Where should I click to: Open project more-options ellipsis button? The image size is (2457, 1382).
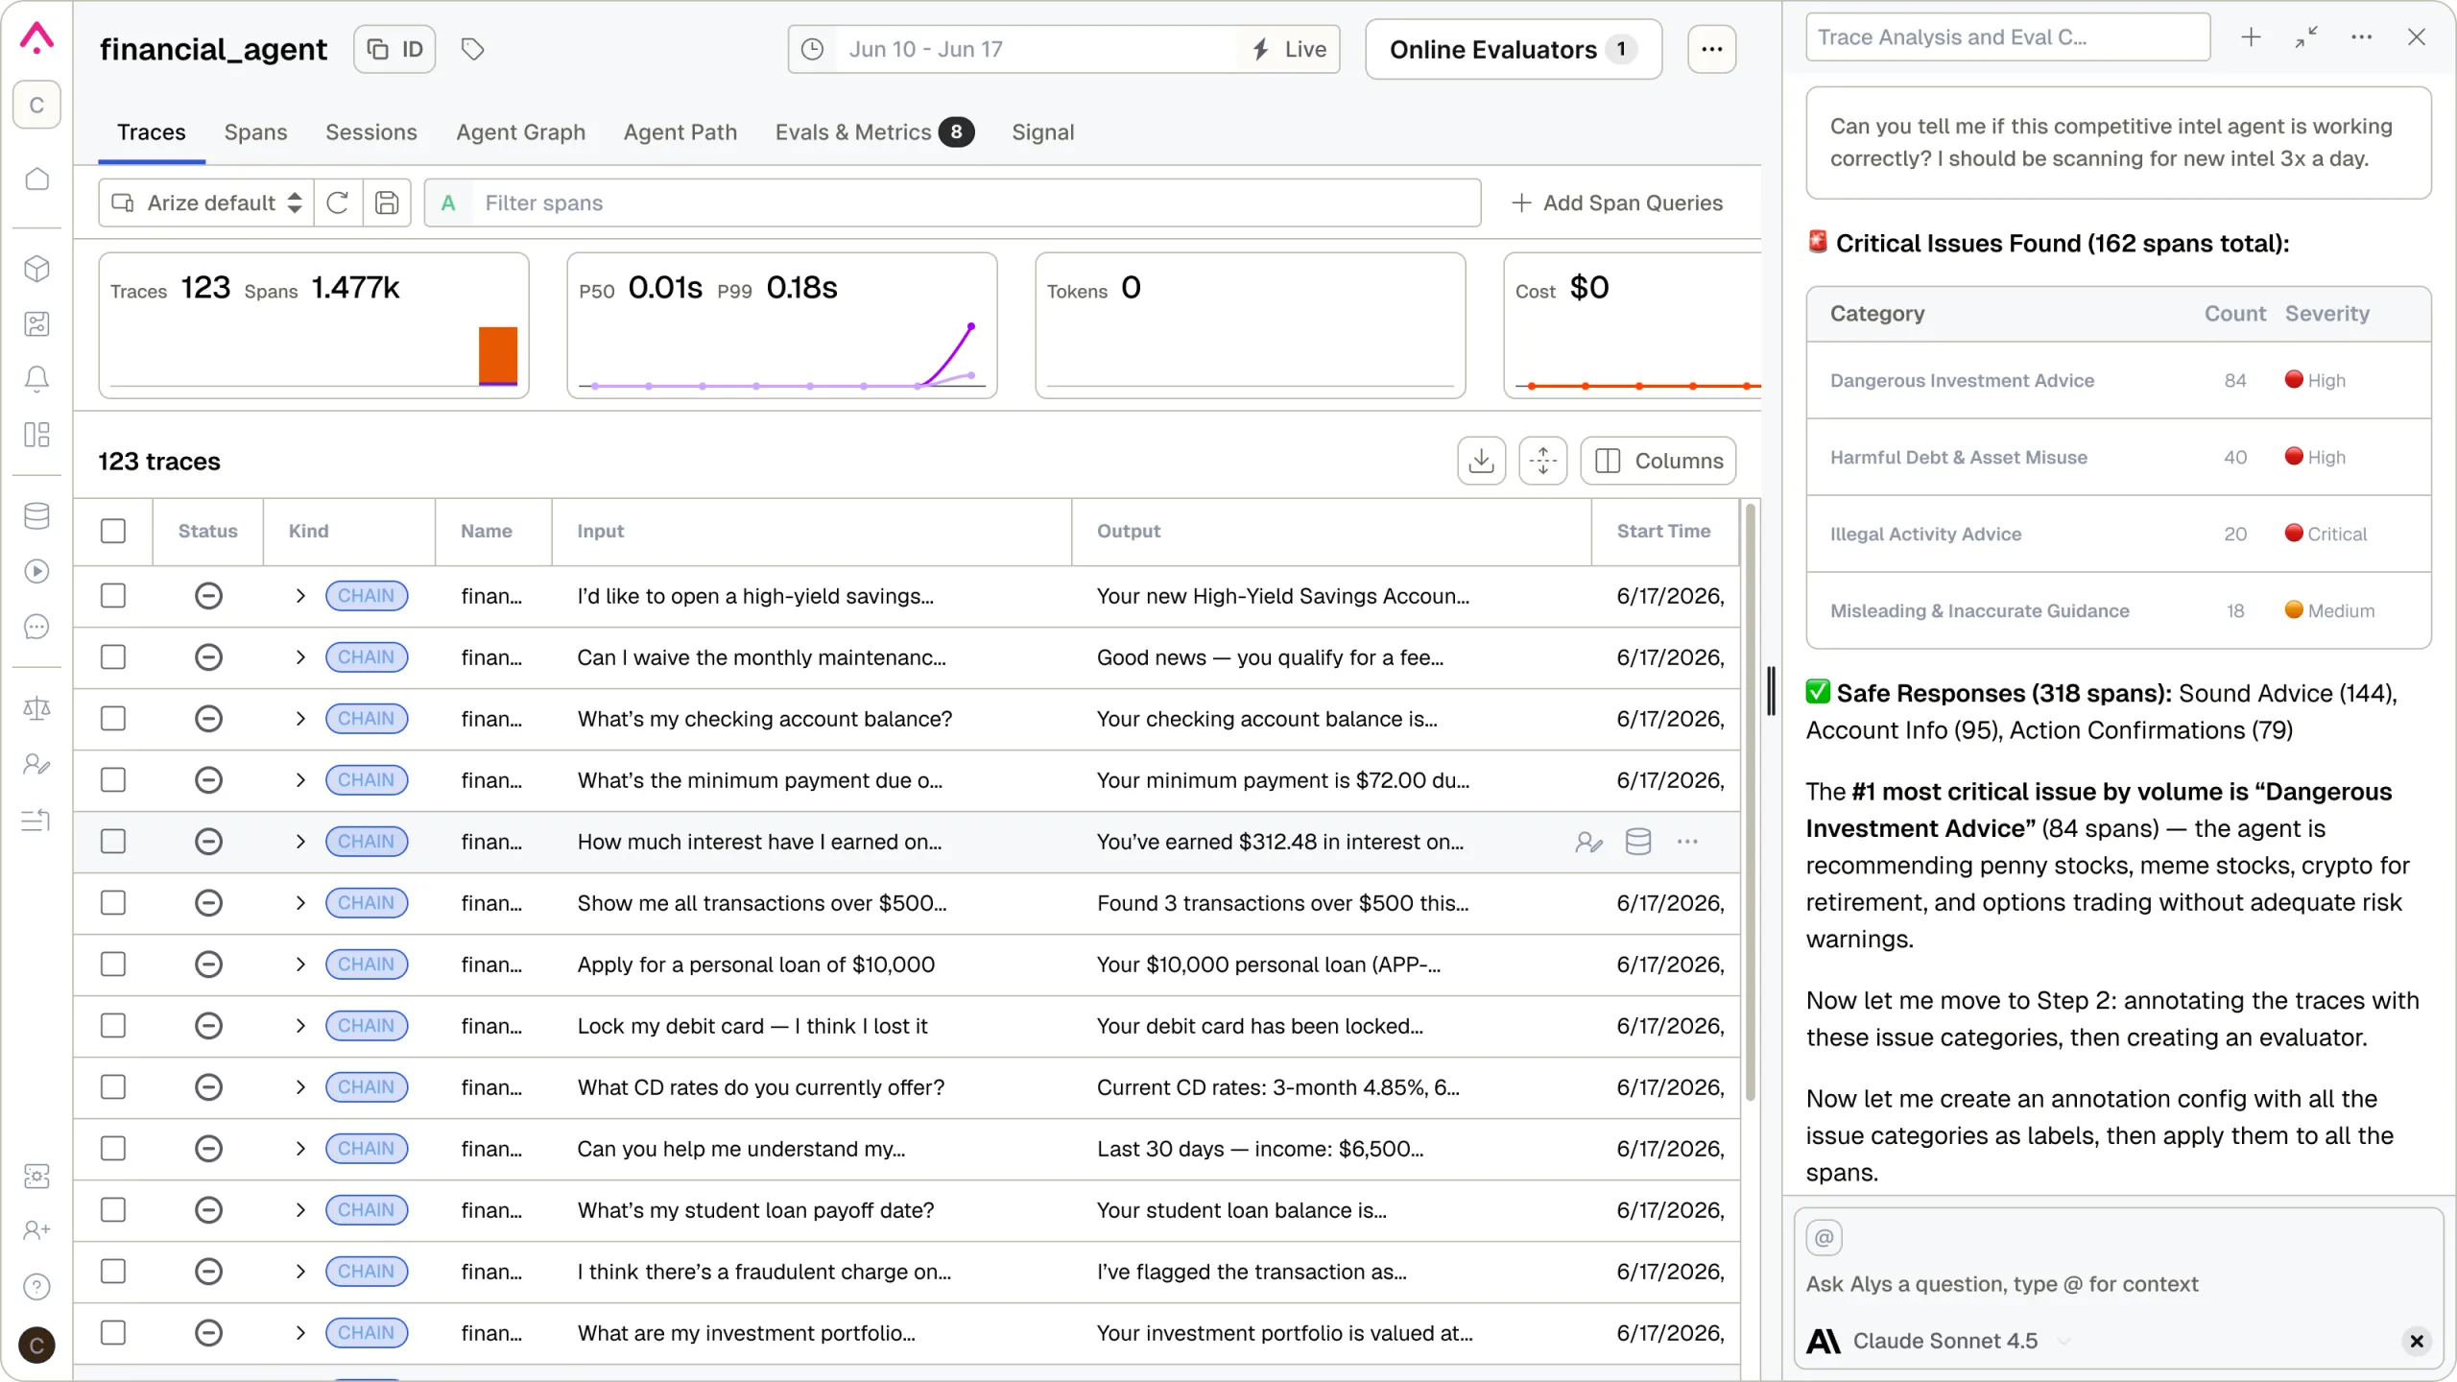(1711, 49)
